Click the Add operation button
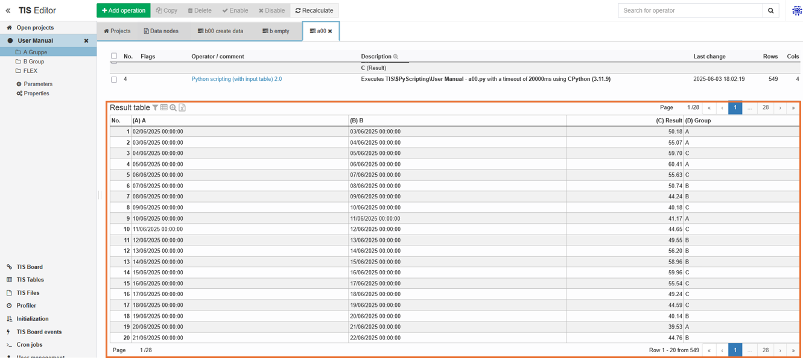The width and height of the screenshot is (803, 360). coord(124,10)
